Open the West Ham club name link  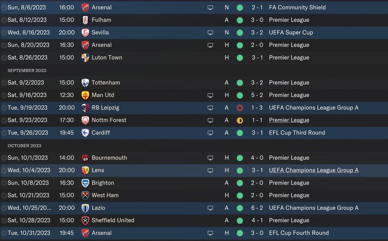point(105,195)
